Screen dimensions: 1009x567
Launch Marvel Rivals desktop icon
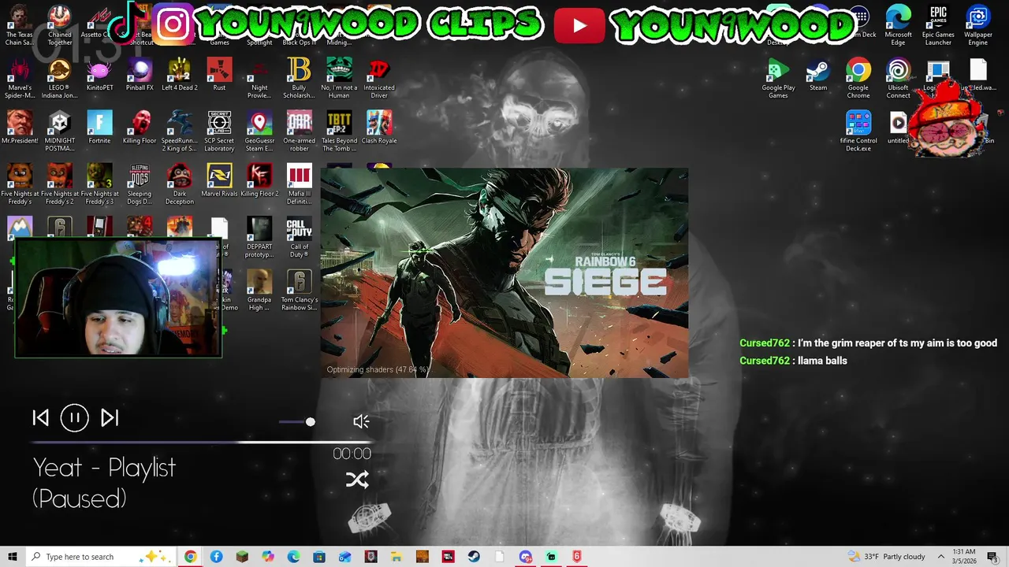[x=219, y=180]
